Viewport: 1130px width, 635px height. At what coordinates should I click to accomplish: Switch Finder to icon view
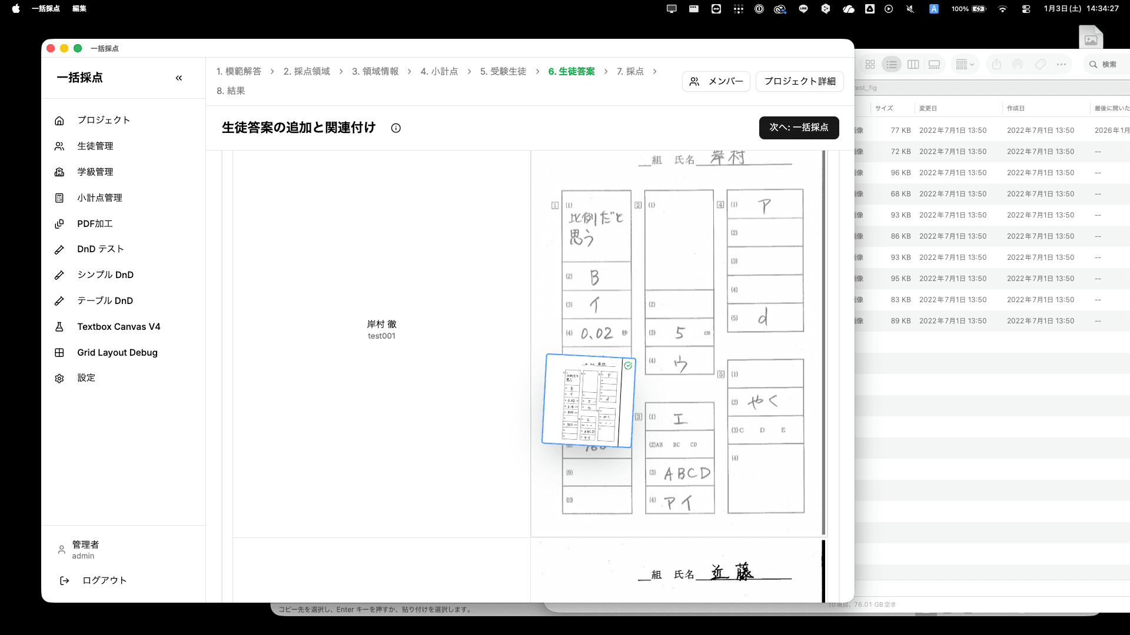tap(870, 64)
